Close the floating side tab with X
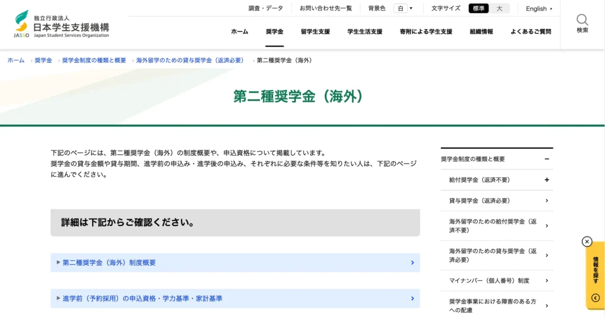The image size is (605, 317). point(587,241)
